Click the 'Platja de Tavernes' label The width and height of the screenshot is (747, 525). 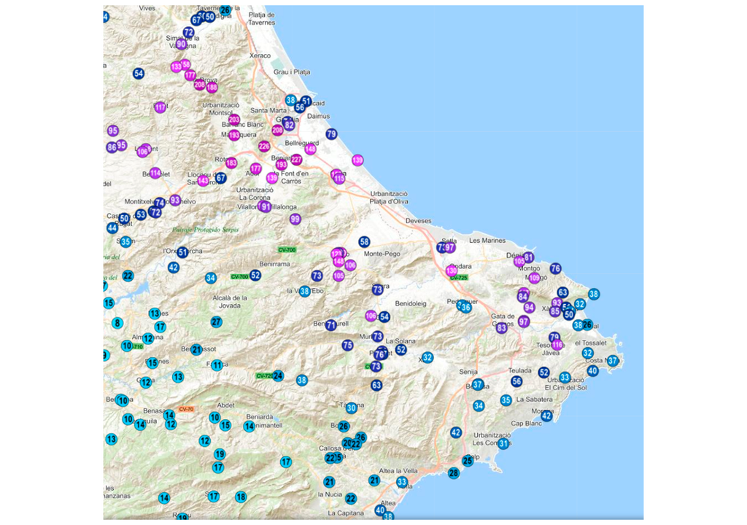click(262, 18)
